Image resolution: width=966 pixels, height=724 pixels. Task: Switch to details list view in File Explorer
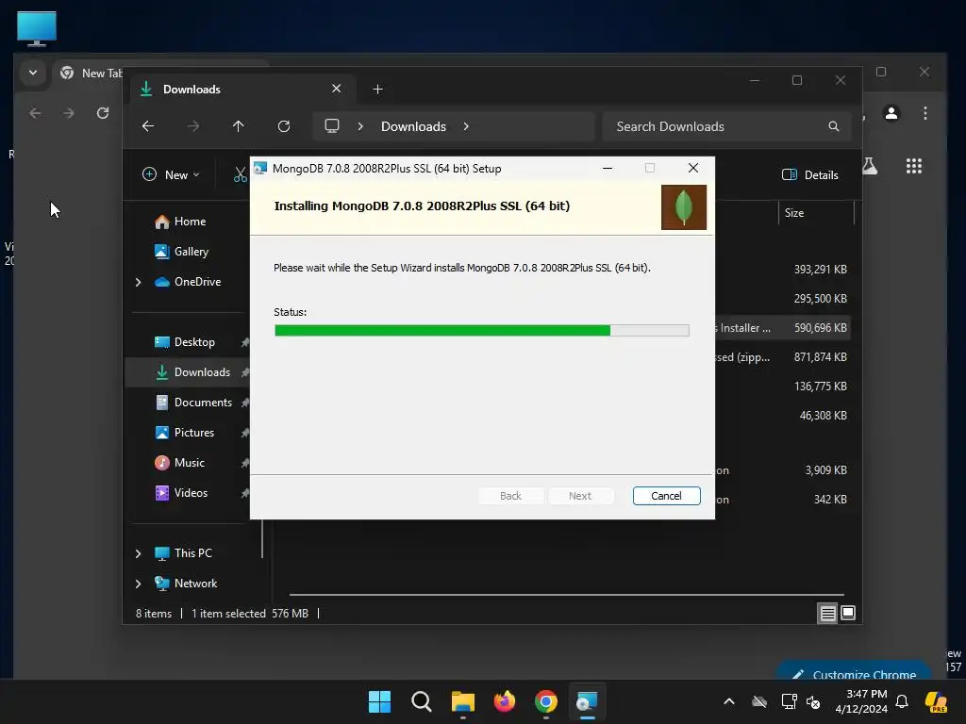click(827, 613)
